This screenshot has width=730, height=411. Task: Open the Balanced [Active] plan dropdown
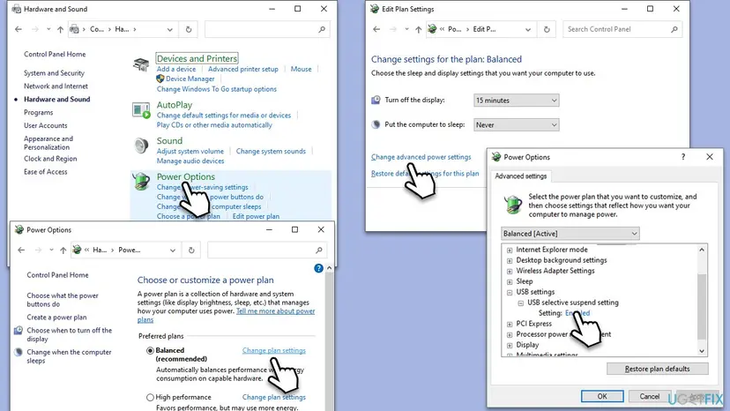[x=570, y=234]
